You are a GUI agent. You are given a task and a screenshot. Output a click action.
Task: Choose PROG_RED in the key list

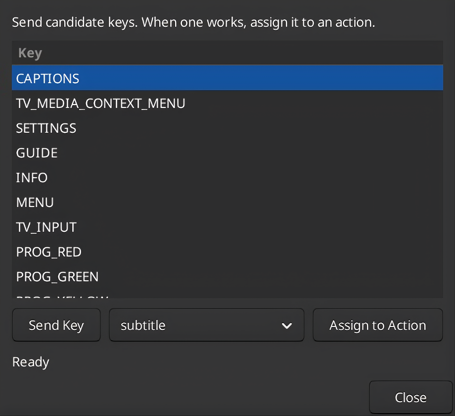point(227,251)
